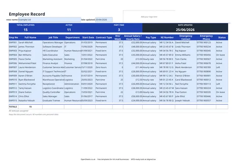237x167 pixels.
Task: Click the date updated field 25/06/2026
Action: (104, 20)
